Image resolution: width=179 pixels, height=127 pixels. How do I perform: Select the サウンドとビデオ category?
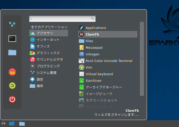point(49,59)
